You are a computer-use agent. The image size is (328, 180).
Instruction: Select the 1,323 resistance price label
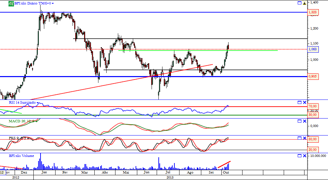point(313,12)
